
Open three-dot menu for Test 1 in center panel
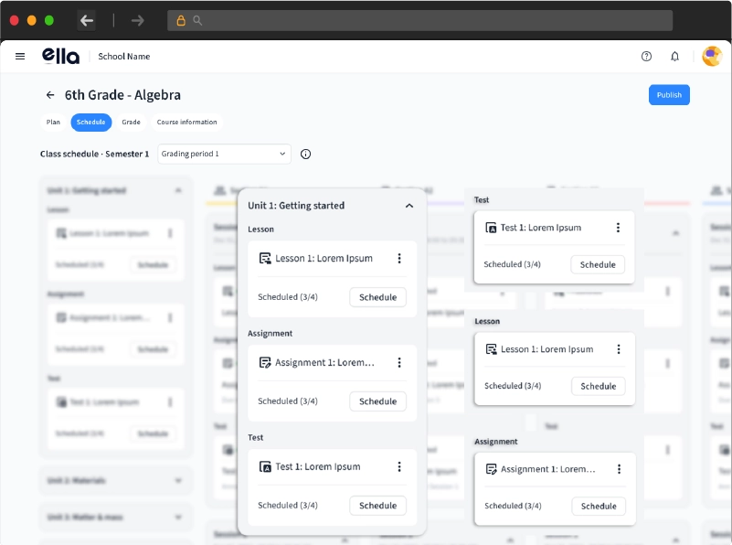399,467
